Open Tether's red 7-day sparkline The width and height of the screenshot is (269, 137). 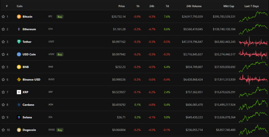253,42
